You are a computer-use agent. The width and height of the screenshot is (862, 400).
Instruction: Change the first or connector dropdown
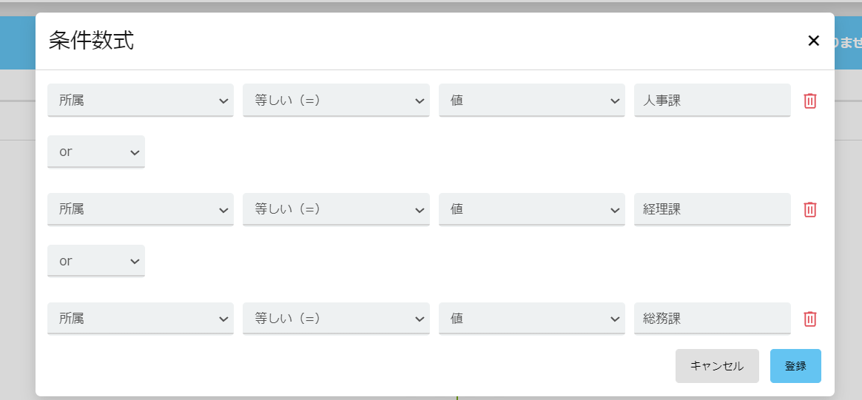96,152
